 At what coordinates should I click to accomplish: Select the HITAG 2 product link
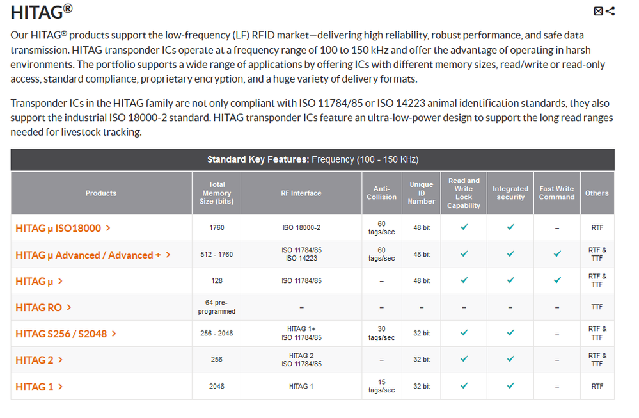point(34,360)
